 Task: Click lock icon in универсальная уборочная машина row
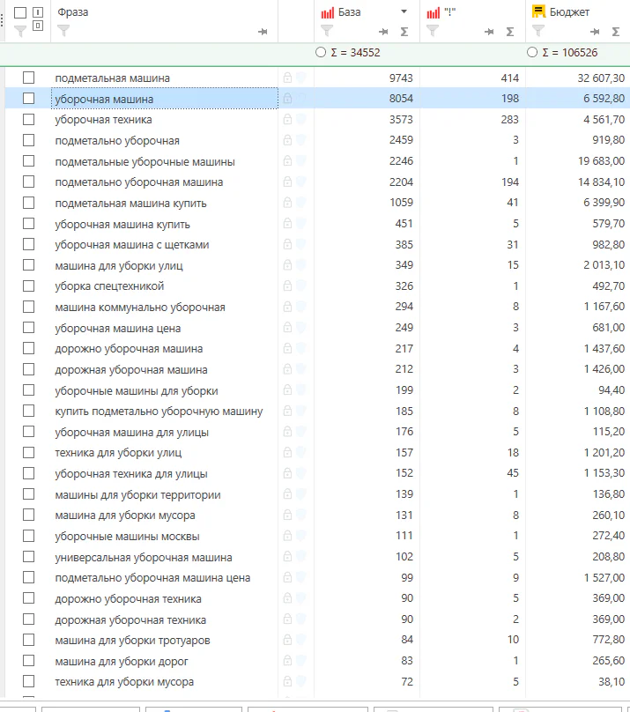click(x=287, y=557)
